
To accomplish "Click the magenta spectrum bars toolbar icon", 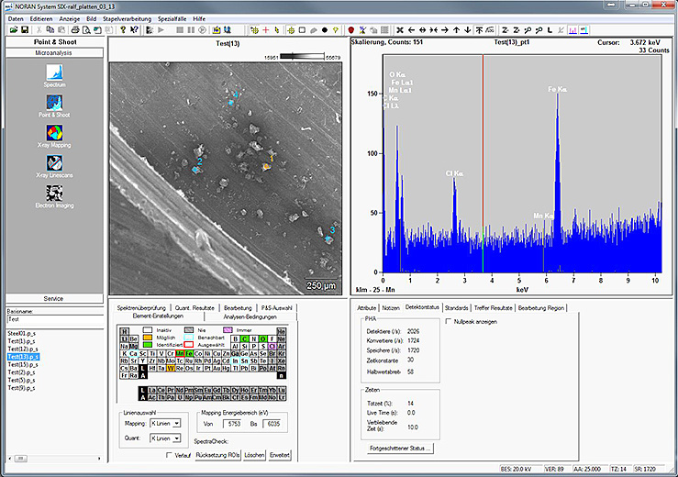I will point(572,30).
